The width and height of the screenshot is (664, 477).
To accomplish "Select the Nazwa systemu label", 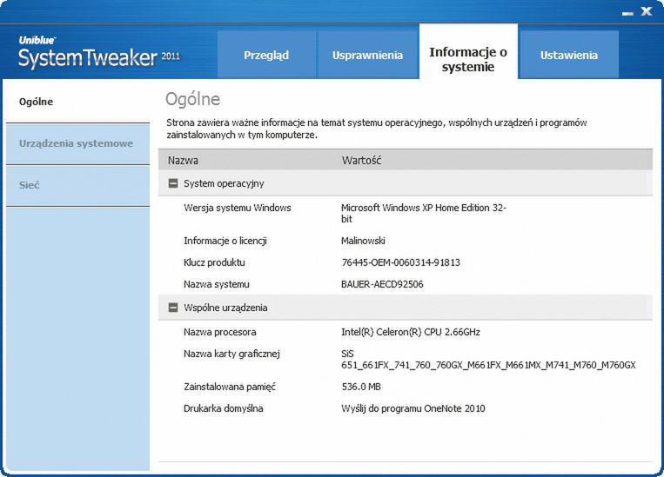I will click(x=217, y=284).
